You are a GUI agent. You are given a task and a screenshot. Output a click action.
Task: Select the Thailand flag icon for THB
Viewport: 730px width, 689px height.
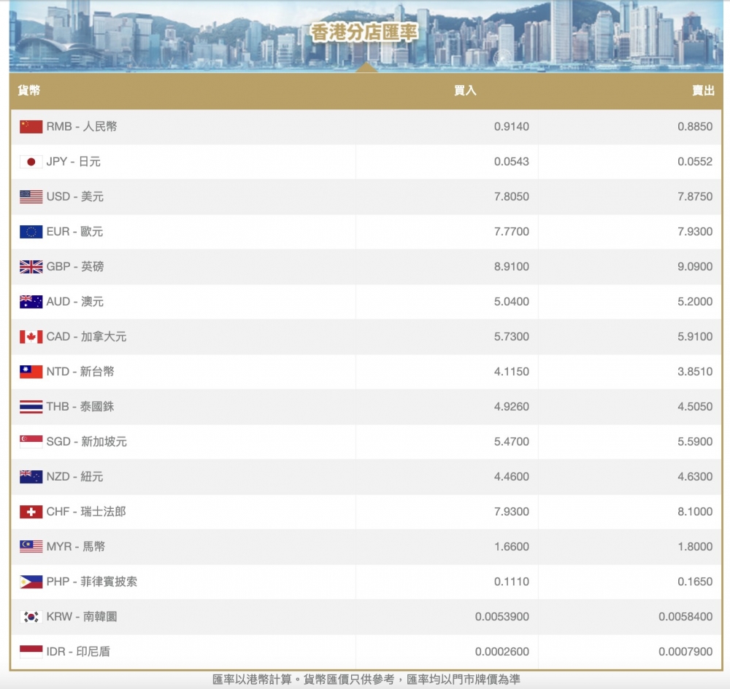(x=31, y=407)
